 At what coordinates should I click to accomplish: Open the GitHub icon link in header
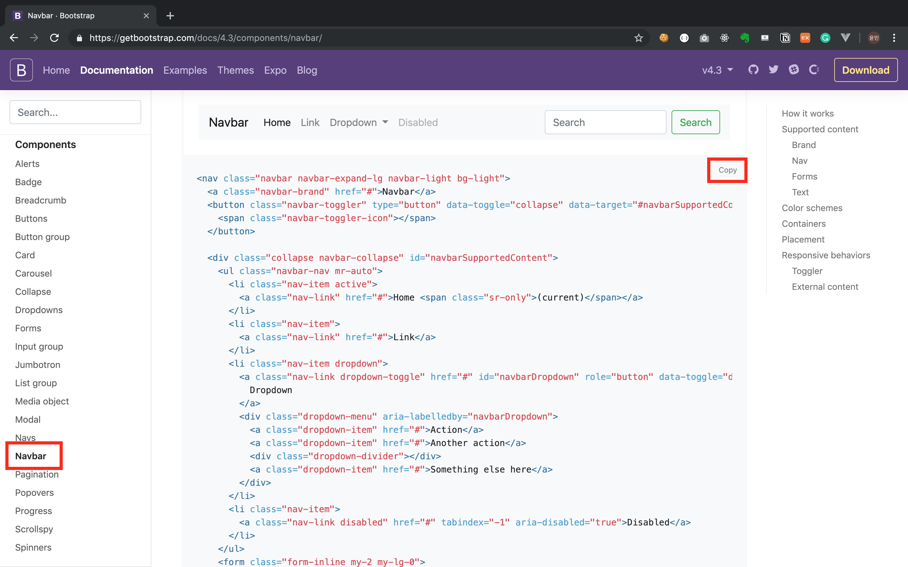tap(753, 70)
